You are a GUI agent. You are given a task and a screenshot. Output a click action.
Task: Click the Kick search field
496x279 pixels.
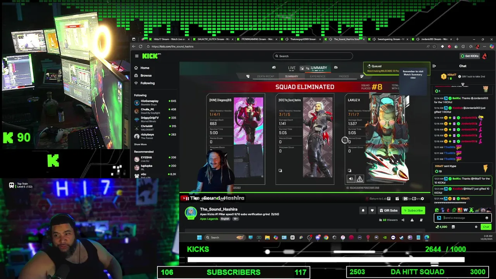tap(313, 56)
